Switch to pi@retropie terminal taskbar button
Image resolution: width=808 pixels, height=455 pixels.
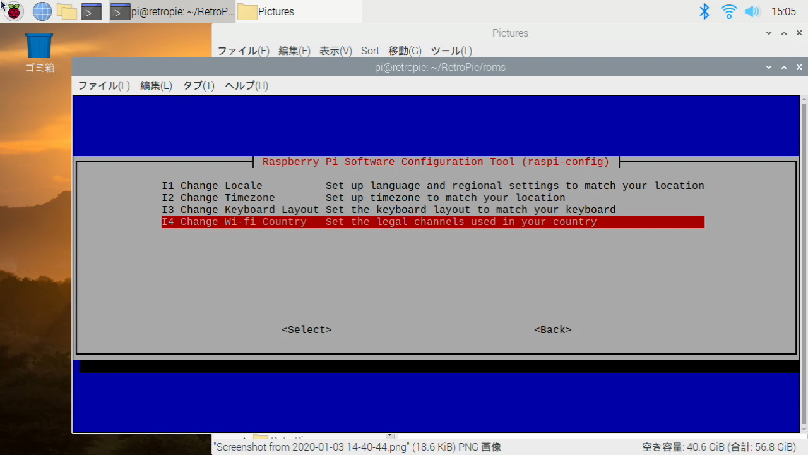click(x=172, y=11)
